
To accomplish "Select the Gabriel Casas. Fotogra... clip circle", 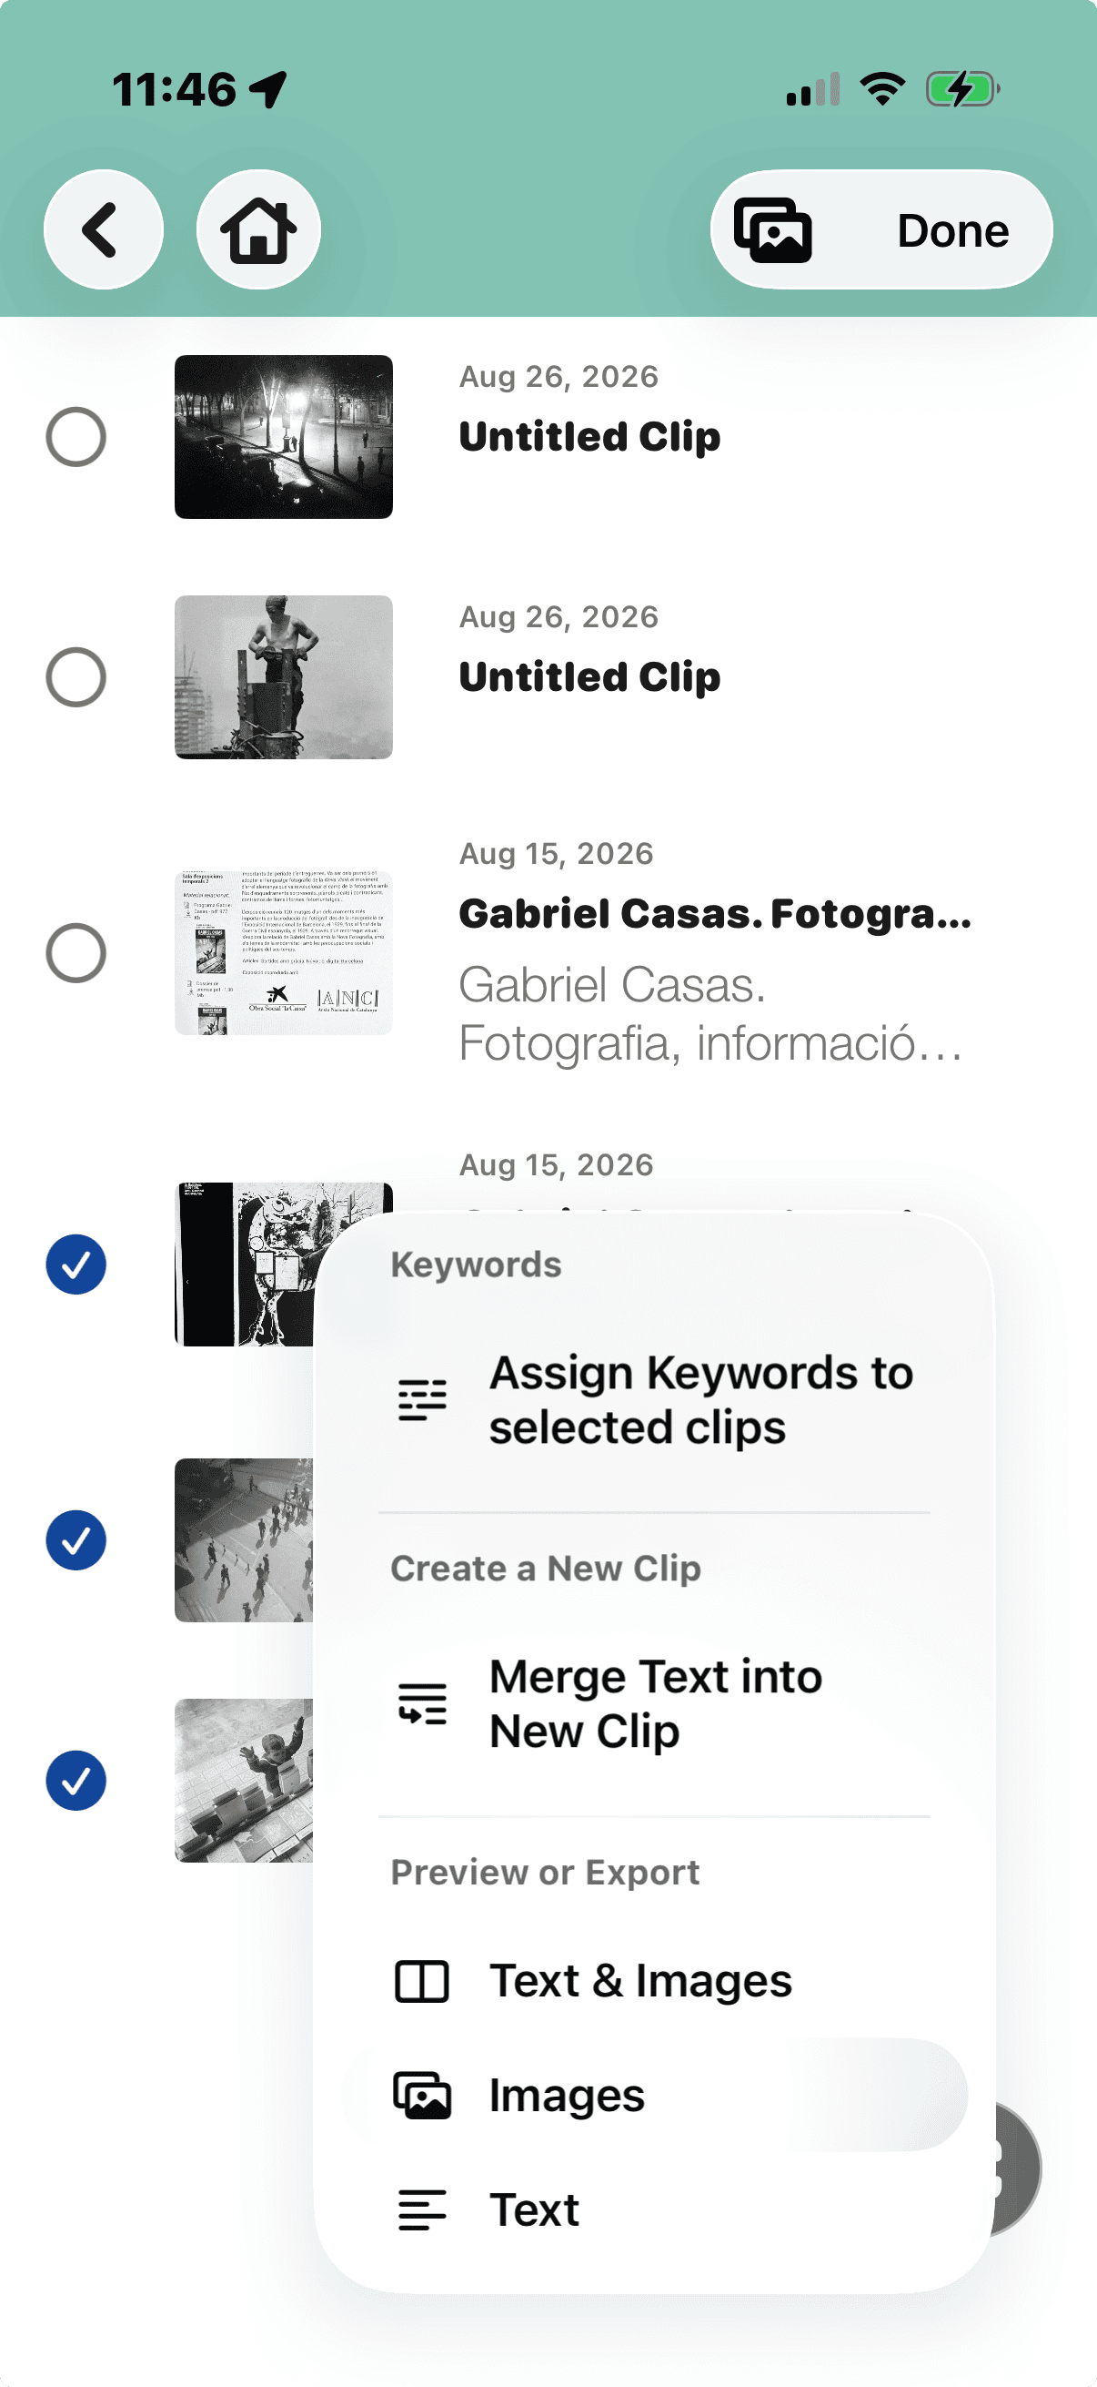I will click(75, 952).
